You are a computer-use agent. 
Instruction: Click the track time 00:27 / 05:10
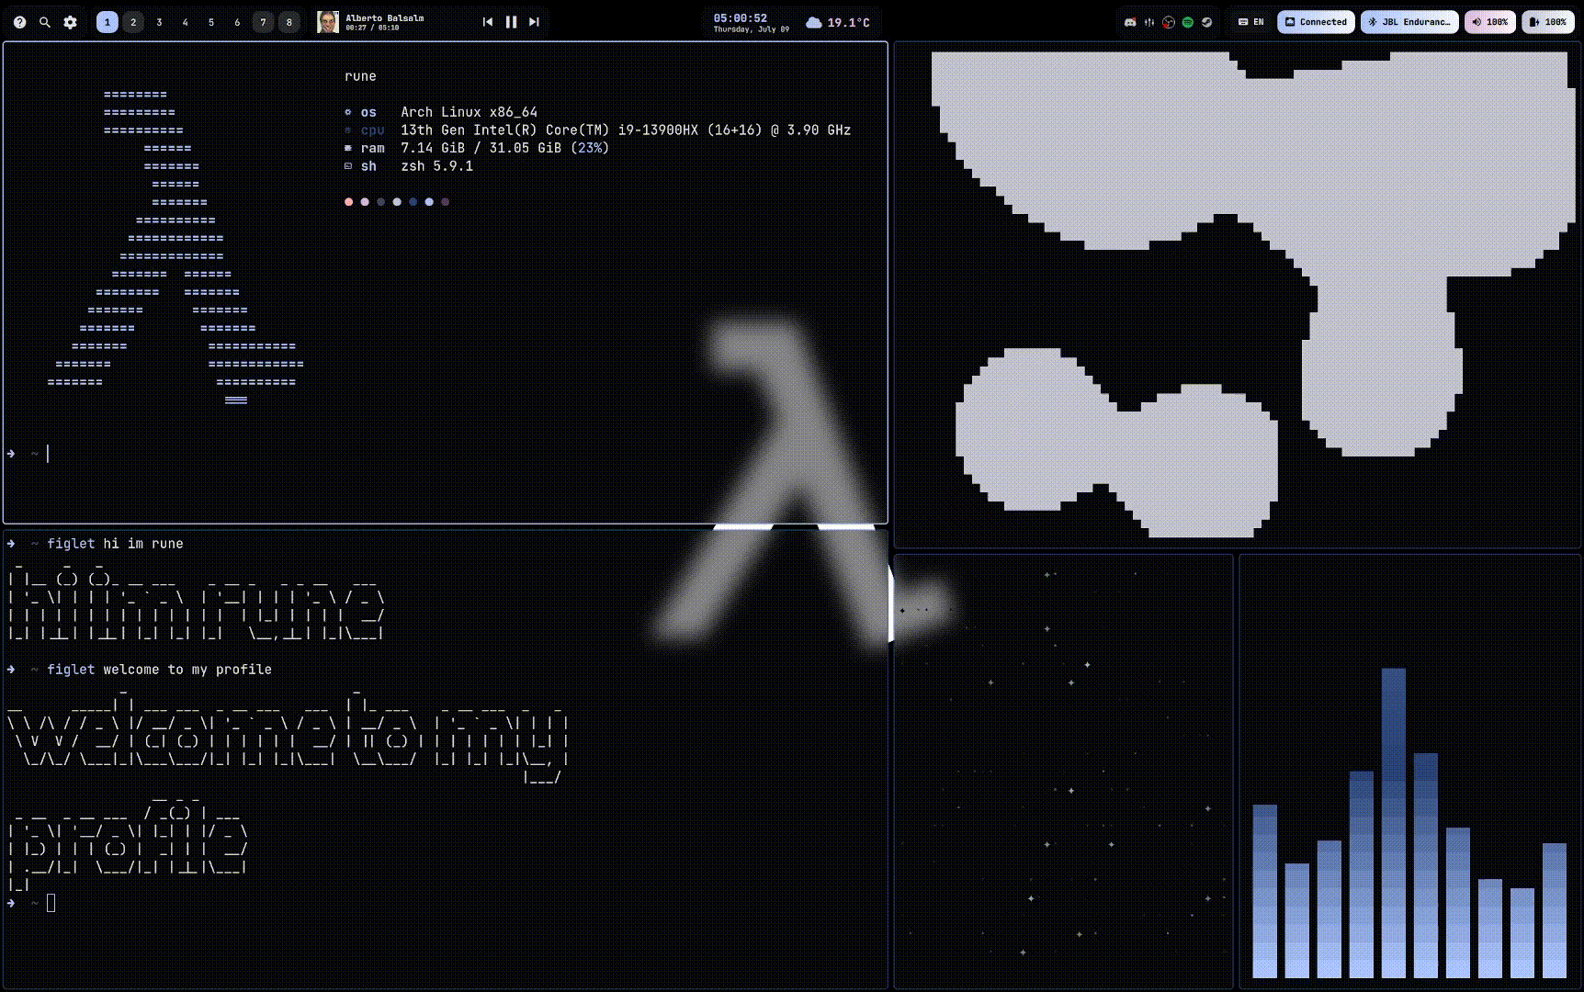[x=372, y=28]
